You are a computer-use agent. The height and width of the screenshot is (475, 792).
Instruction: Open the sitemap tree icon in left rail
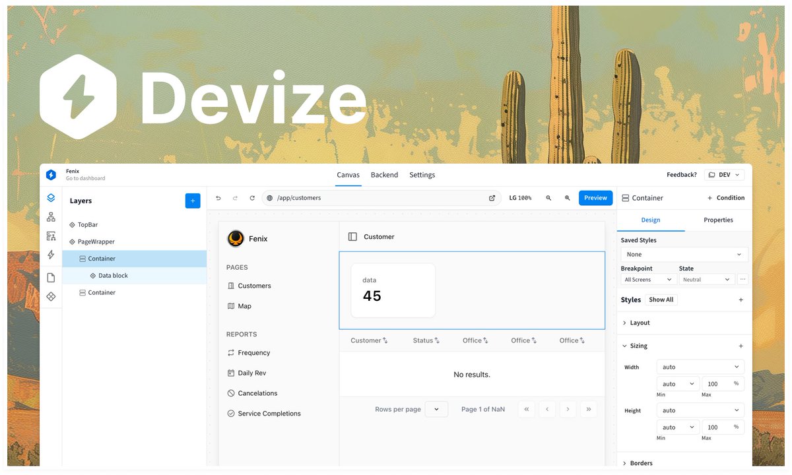click(x=51, y=217)
